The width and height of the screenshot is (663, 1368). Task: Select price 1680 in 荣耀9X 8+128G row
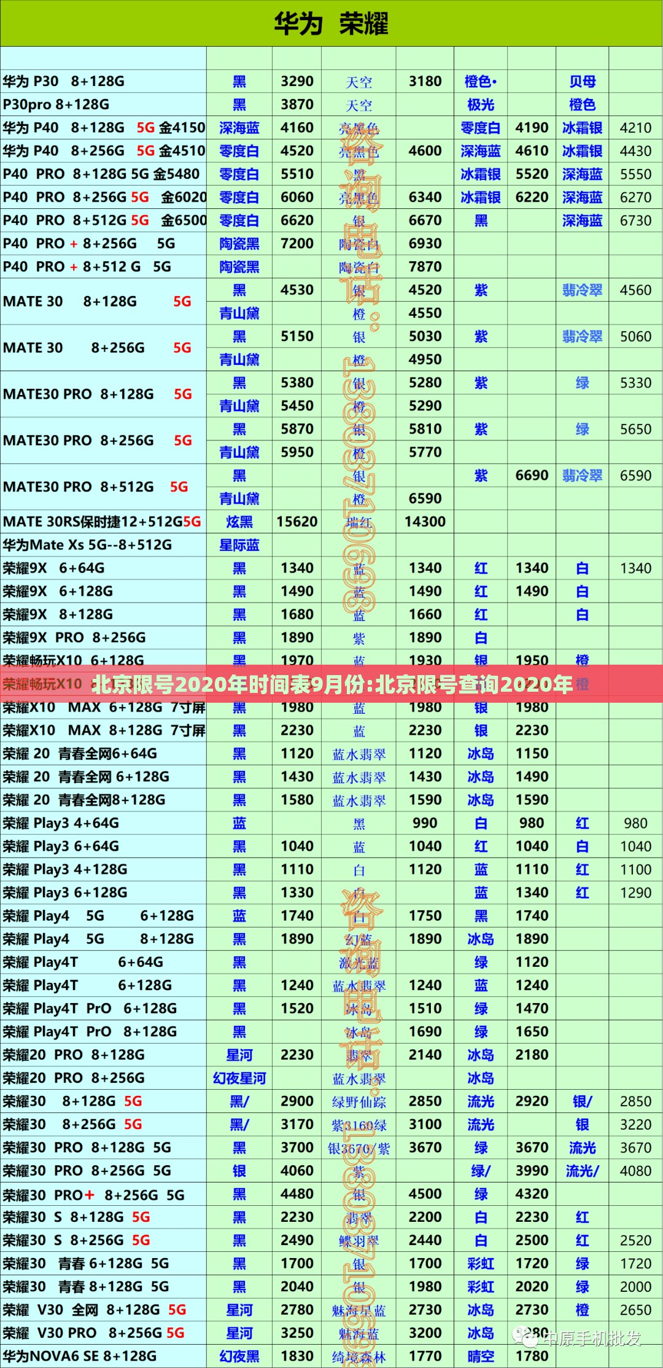[x=297, y=614]
